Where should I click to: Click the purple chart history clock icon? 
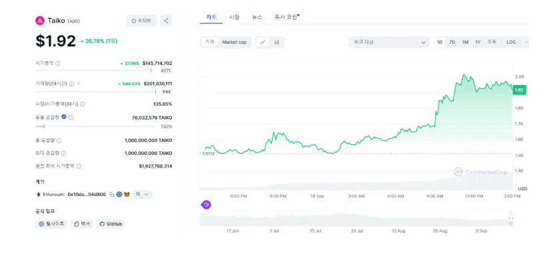pos(207,205)
